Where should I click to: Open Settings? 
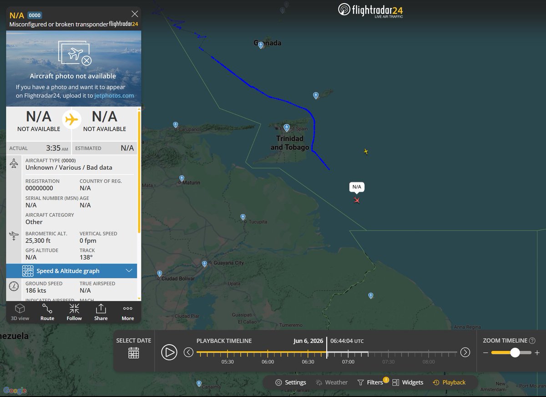(x=290, y=382)
